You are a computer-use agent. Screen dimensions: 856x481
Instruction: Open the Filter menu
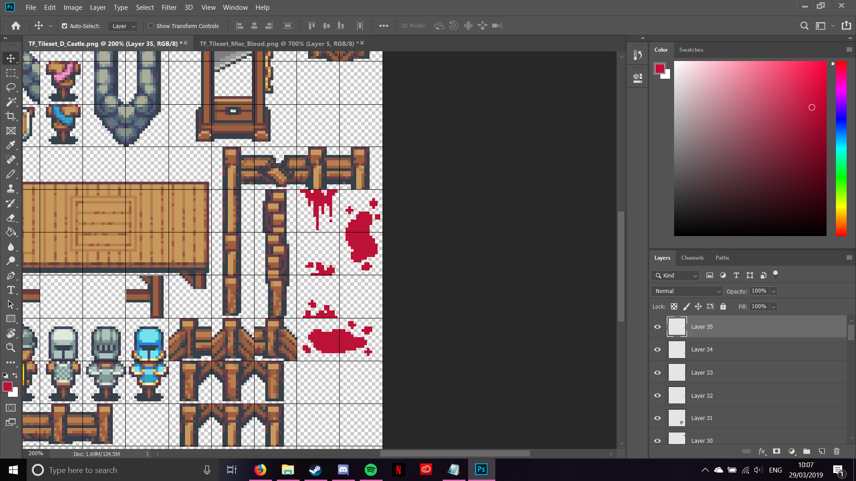click(169, 8)
